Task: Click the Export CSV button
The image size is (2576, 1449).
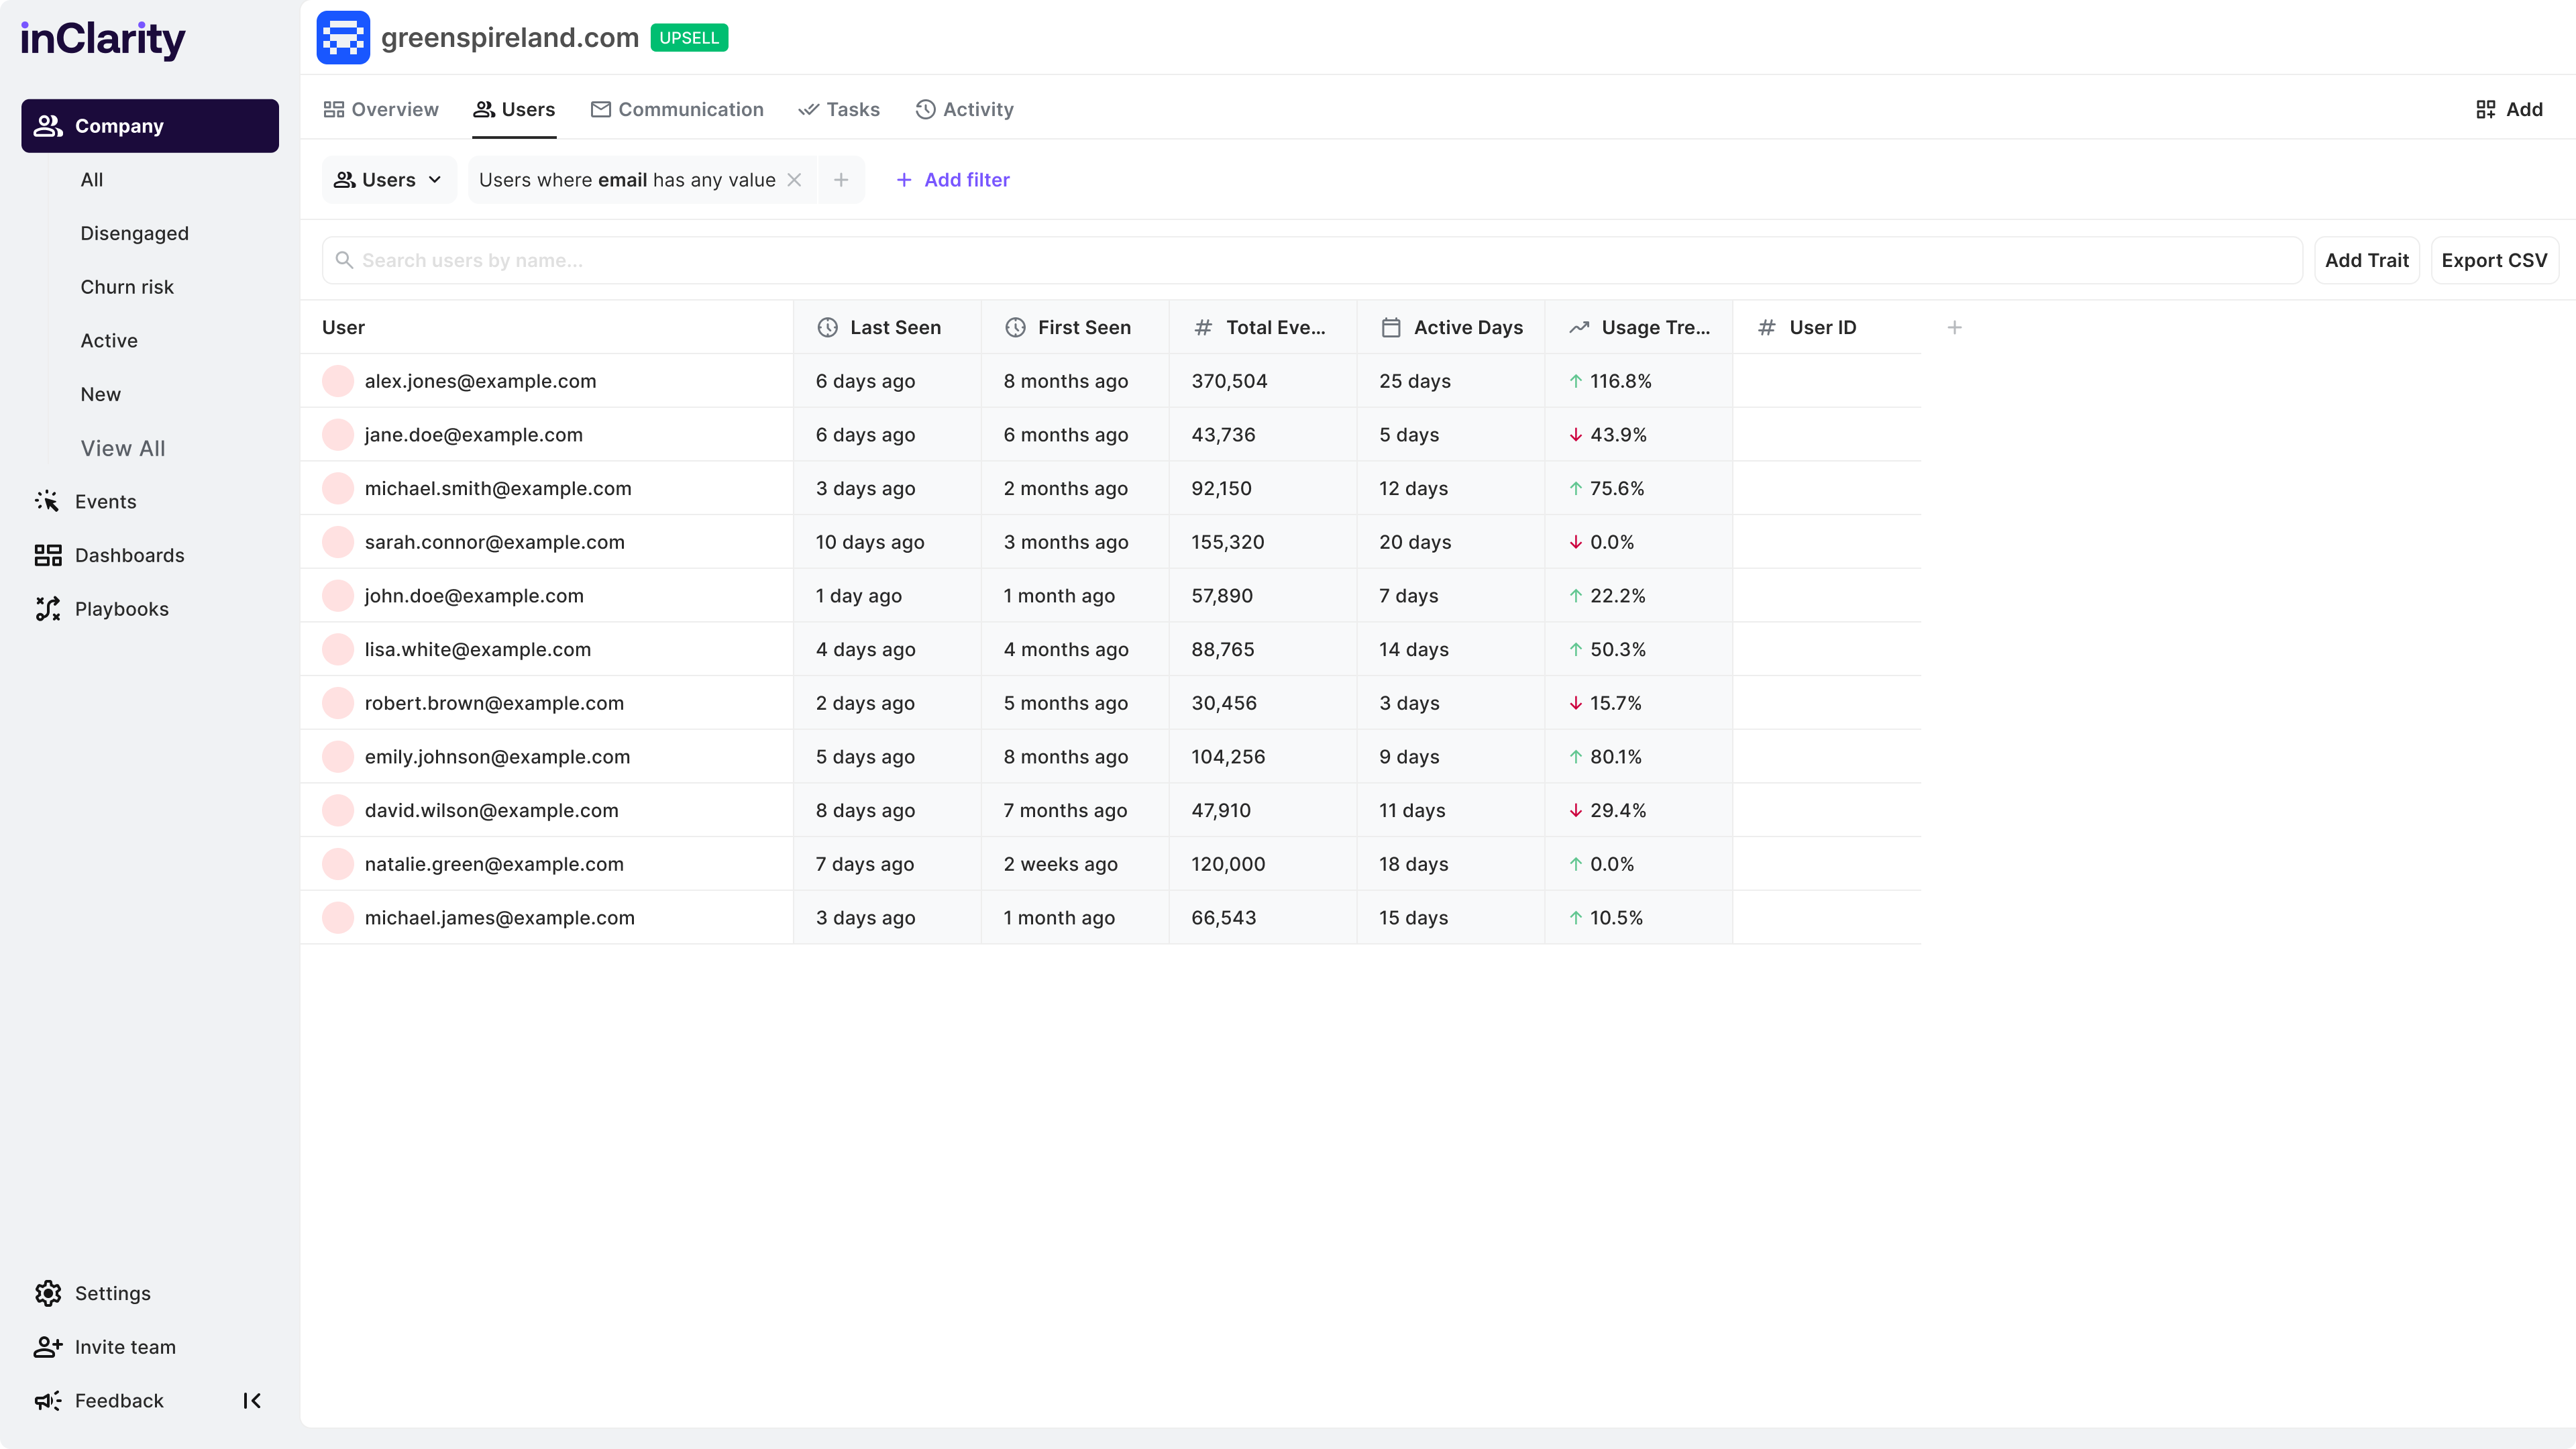Action: pyautogui.click(x=2493, y=260)
